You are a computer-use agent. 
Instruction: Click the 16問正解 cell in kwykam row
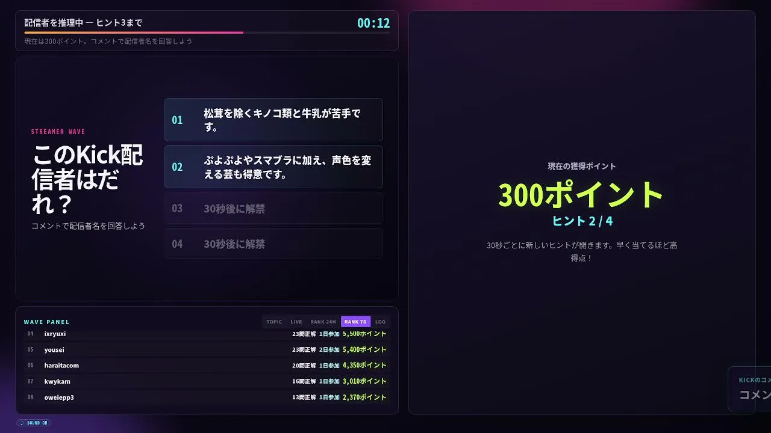(x=304, y=381)
